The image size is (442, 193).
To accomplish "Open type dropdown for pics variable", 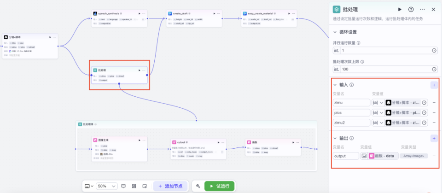I will (378, 112).
